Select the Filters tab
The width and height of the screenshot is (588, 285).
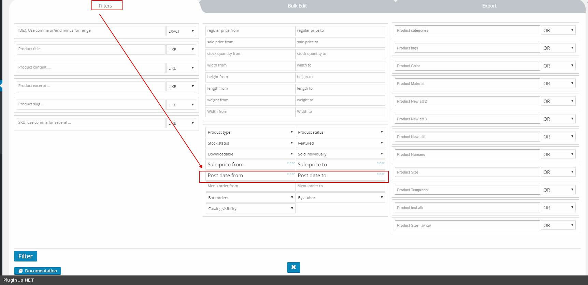[105, 6]
